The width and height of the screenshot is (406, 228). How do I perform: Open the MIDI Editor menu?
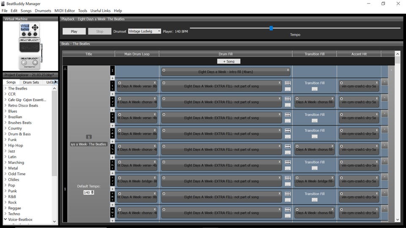pos(64,11)
